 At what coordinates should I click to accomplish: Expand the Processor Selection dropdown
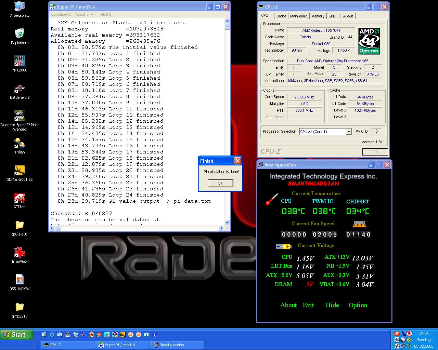point(348,132)
